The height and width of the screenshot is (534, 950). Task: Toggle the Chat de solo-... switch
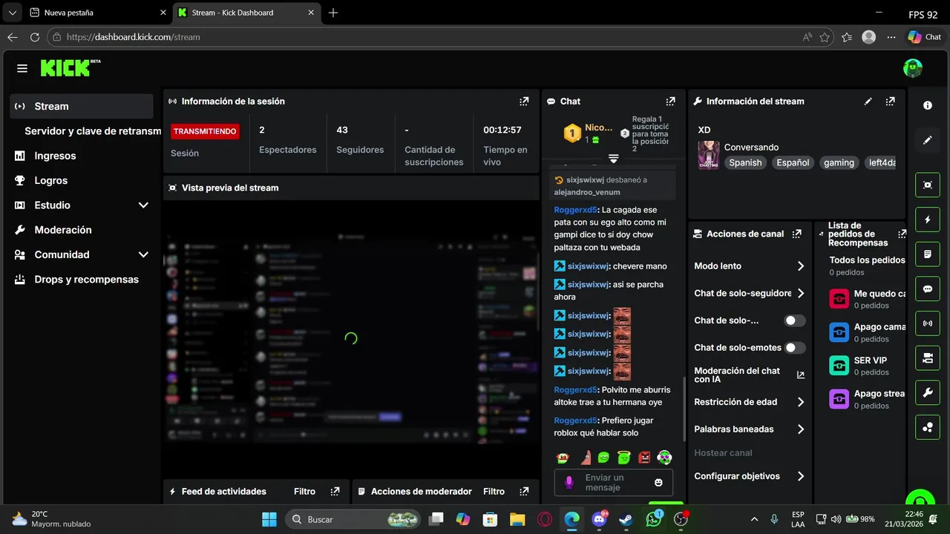coord(795,320)
